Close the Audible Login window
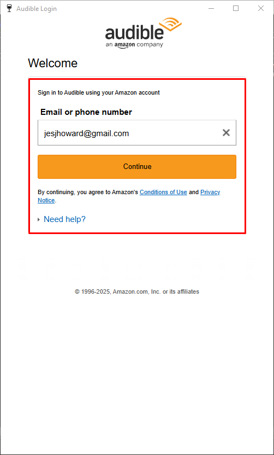This screenshot has width=274, height=455. (261, 8)
